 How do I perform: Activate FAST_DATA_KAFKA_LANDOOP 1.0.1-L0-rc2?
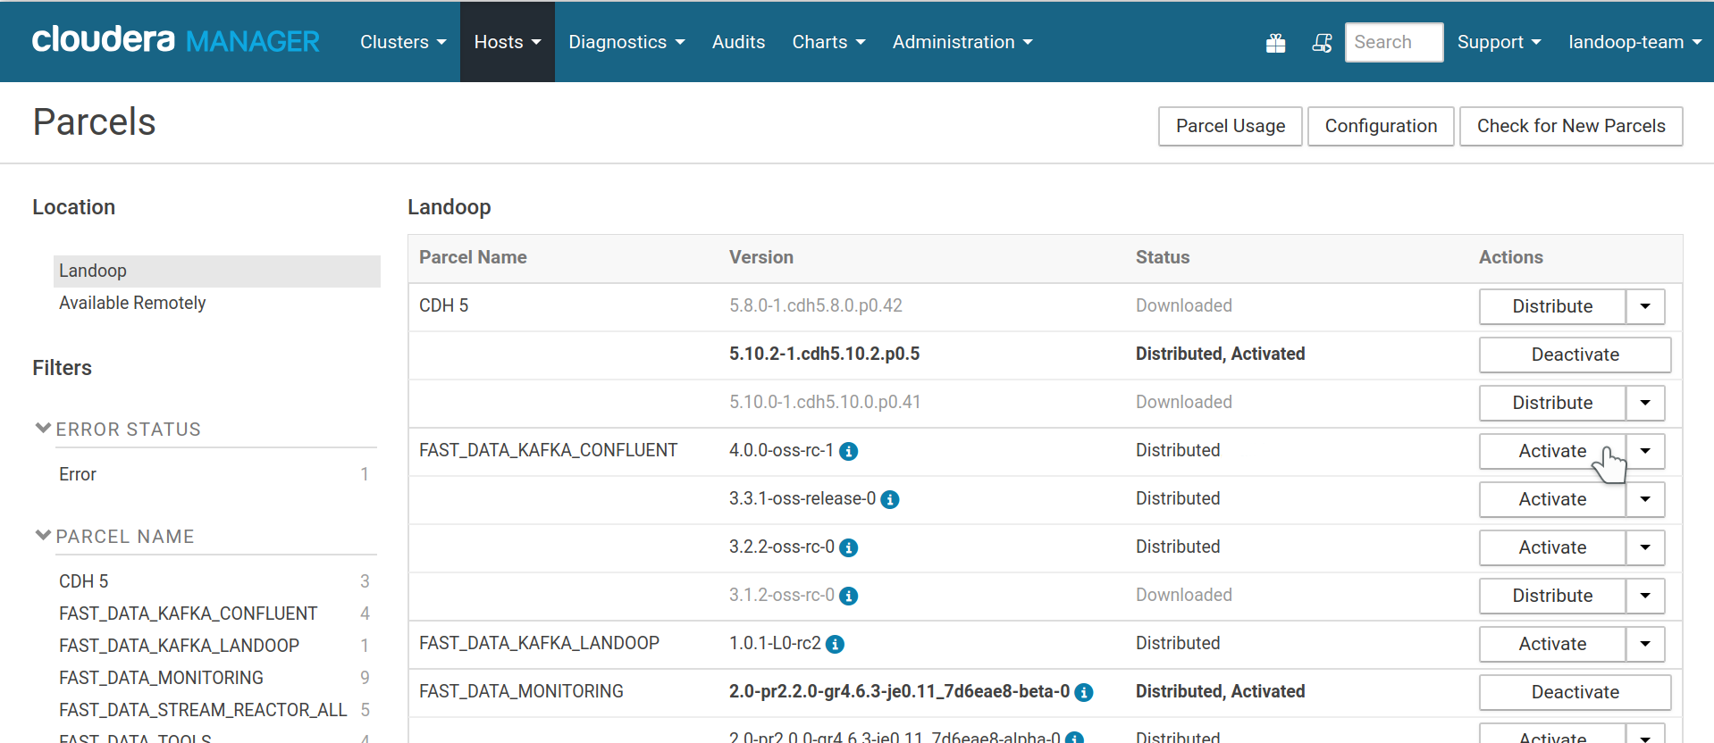point(1552,644)
